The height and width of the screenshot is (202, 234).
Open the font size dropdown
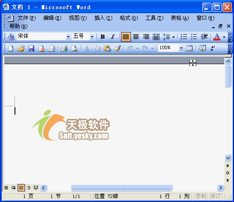tap(92, 36)
